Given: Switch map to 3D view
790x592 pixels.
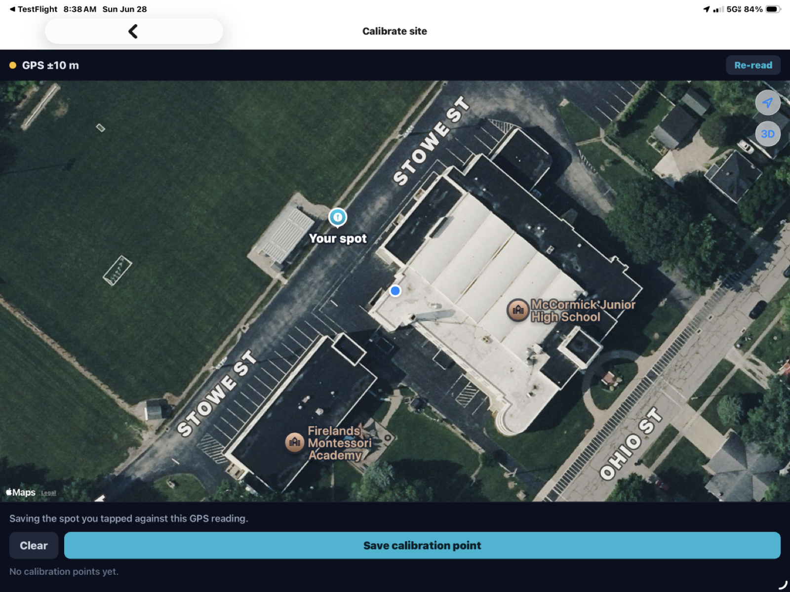Looking at the screenshot, I should [x=768, y=134].
